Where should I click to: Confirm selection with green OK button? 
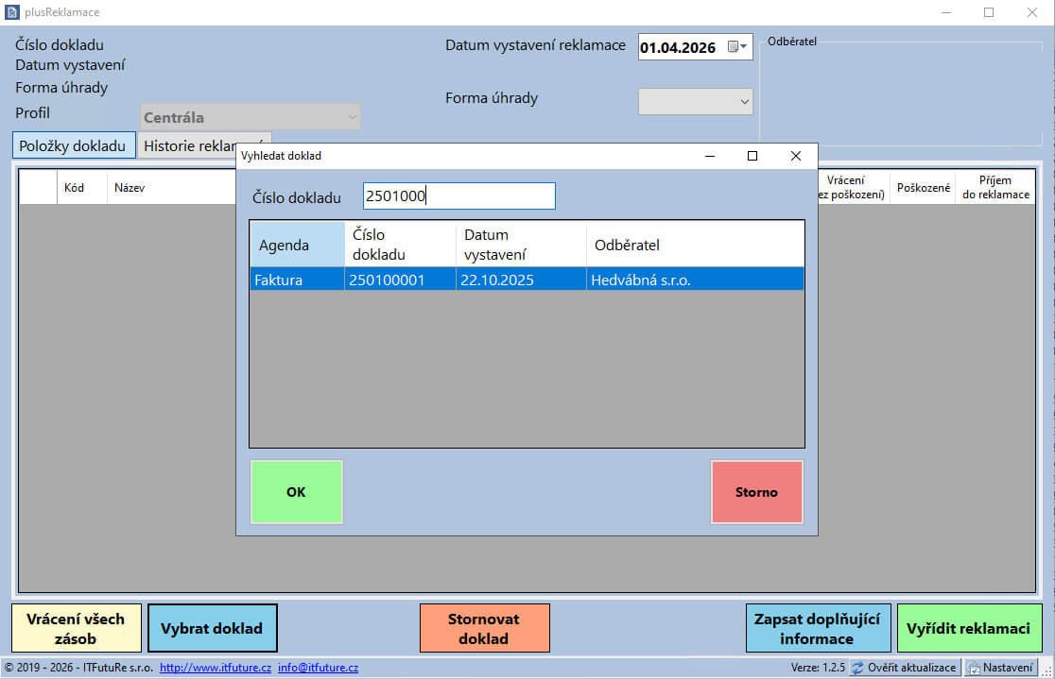[x=296, y=492]
